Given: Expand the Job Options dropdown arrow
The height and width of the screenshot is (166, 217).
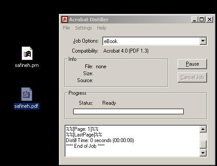Looking at the screenshot, I should [203, 41].
